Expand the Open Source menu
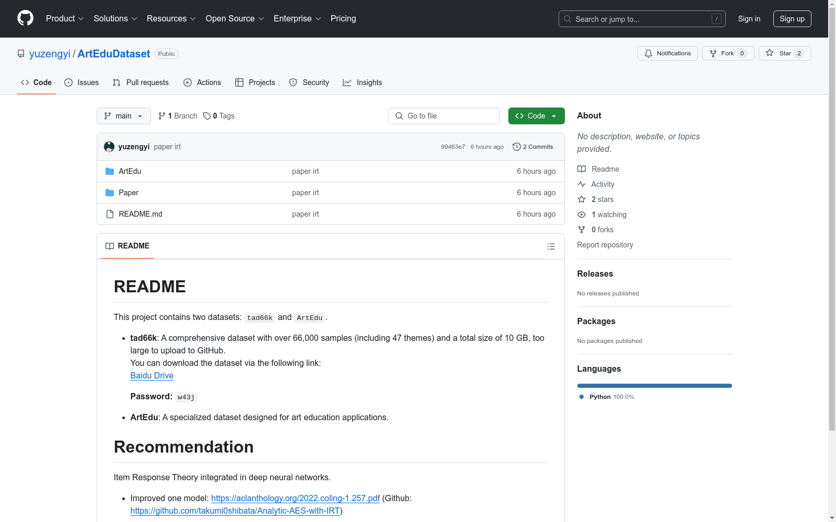This screenshot has height=522, width=836. (x=235, y=18)
